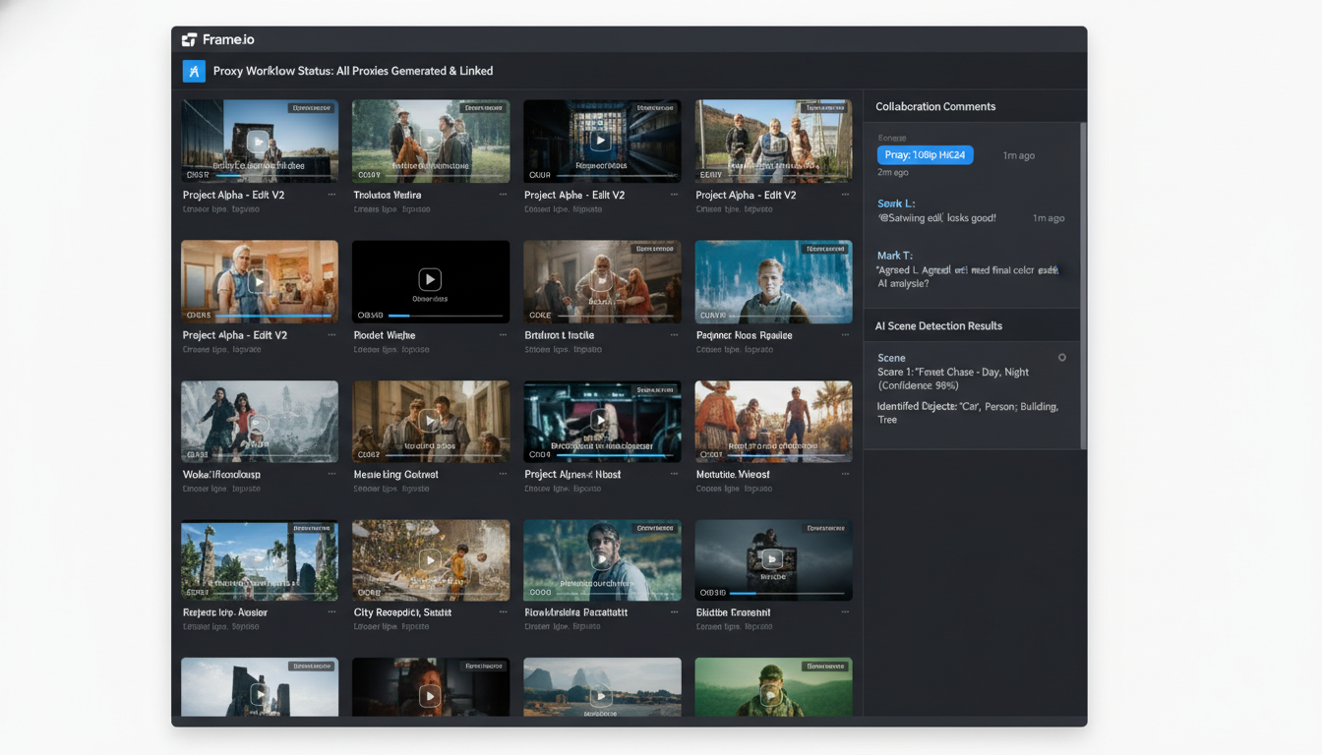The image size is (1322, 755).
Task: Click the blue AI icon on the proxy status banner
Action: click(194, 71)
